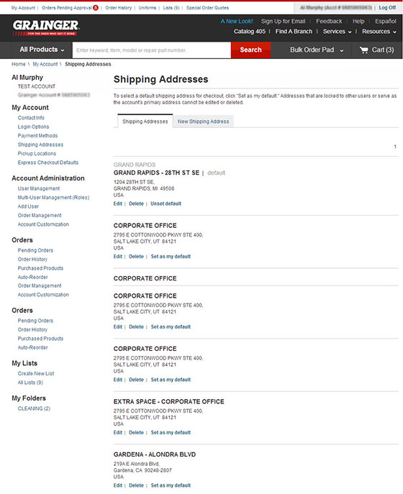Click the Grainger logo

coord(46,28)
